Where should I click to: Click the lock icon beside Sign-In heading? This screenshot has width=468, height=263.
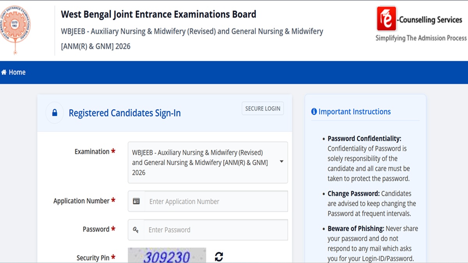pos(55,113)
